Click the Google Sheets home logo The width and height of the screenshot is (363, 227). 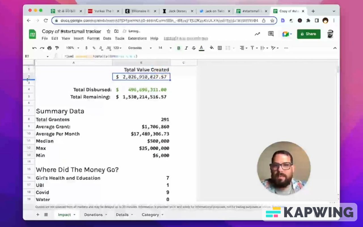32,34
